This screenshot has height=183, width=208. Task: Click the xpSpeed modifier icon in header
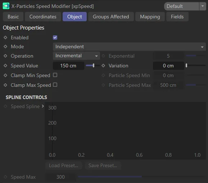click(x=6, y=6)
